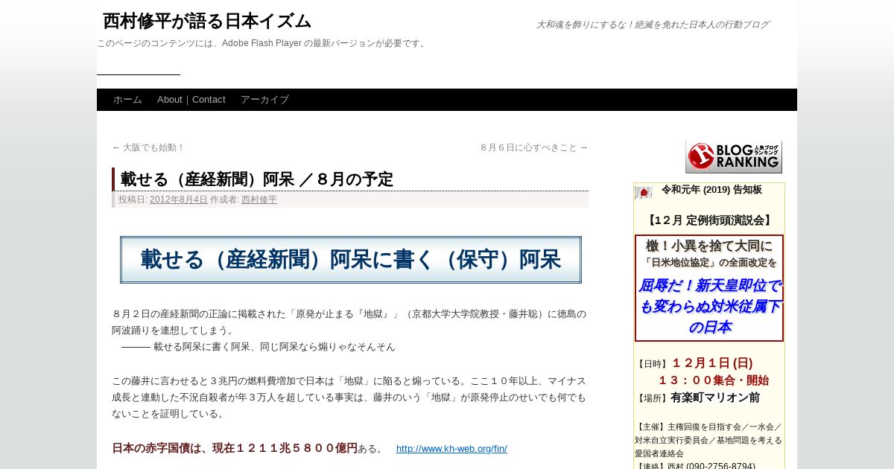This screenshot has height=469, width=894.
Task: Click post heading 載せる（産経新聞）阿呆 ／８月の予定
Action: click(x=257, y=179)
